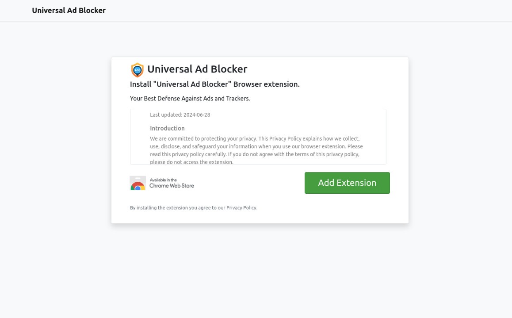Click the 'Last updated: 2024-06-28' text
This screenshot has height=318, width=512.
point(180,115)
